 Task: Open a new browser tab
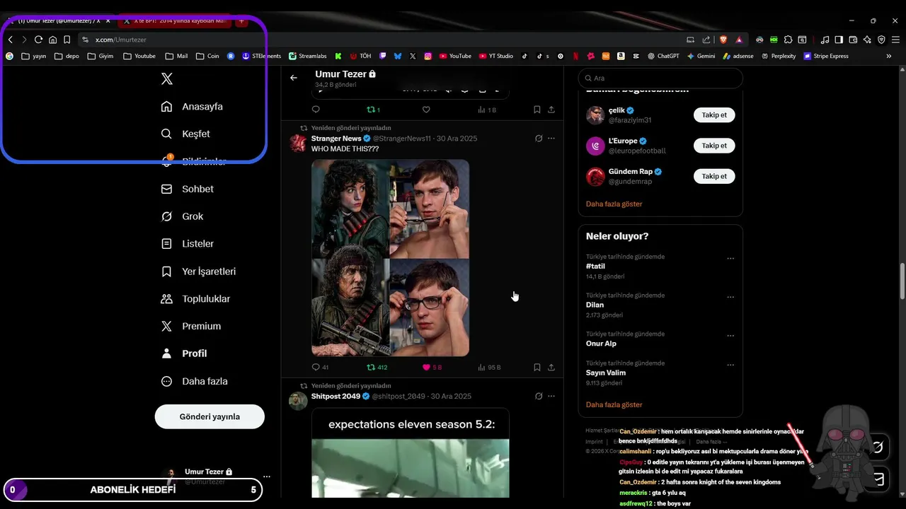coord(241,21)
